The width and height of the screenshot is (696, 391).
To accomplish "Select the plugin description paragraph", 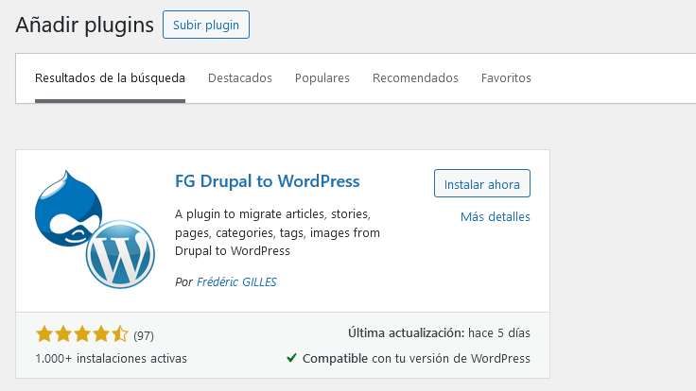I will (277, 232).
